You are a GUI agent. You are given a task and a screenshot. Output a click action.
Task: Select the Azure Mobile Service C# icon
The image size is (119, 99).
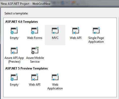click(x=35, y=51)
